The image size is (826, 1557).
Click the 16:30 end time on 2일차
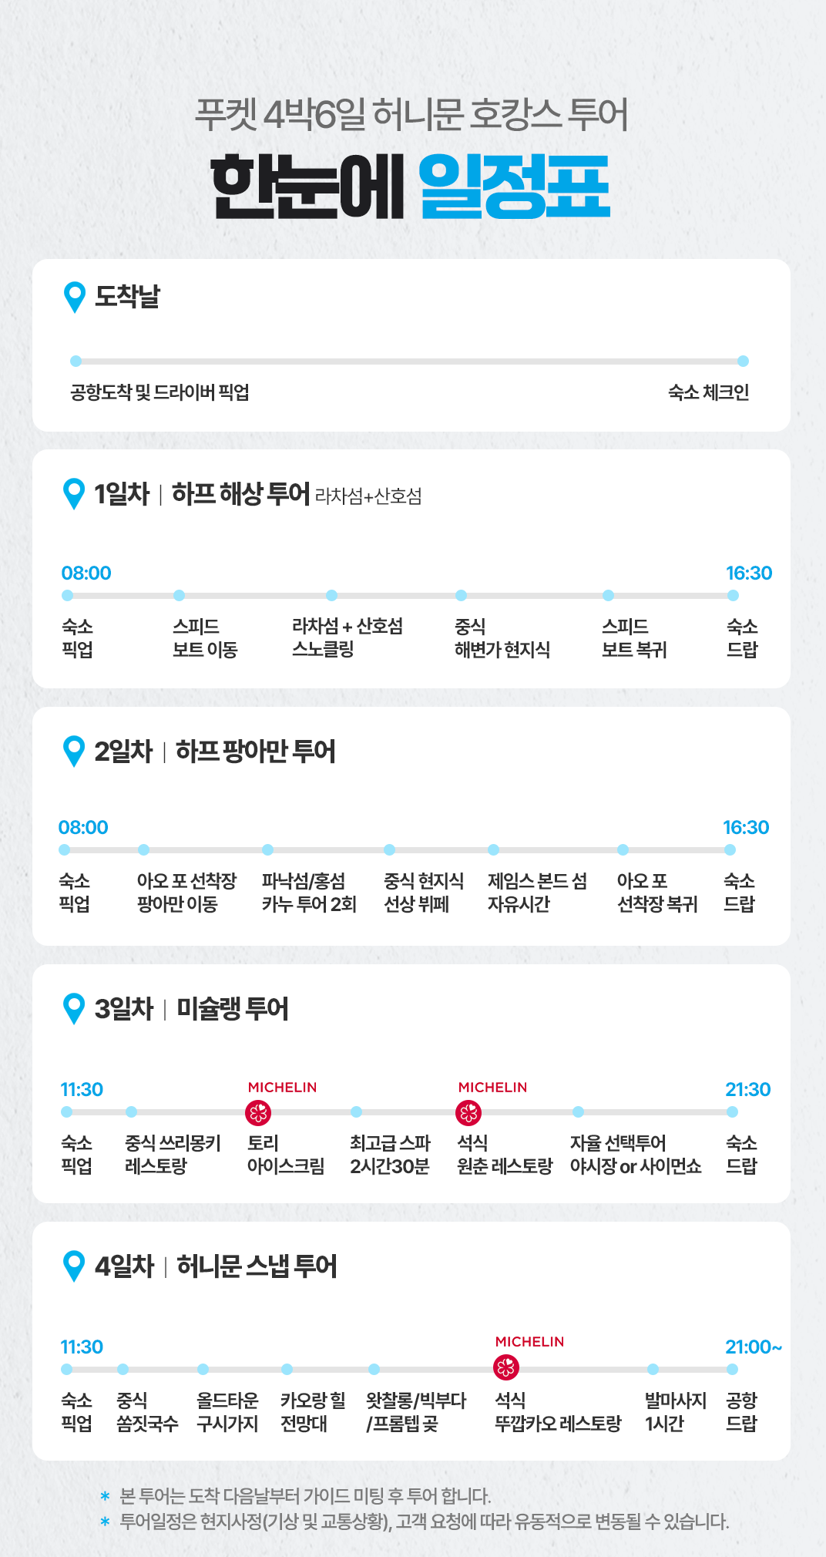coord(746,827)
